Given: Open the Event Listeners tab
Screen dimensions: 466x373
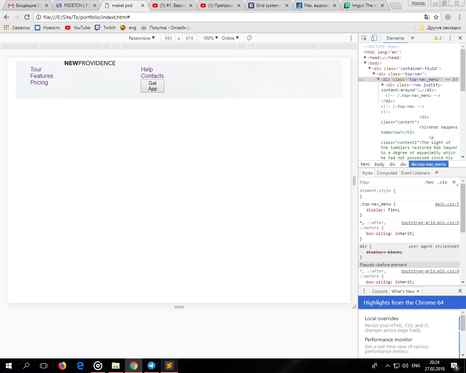Looking at the screenshot, I should (x=415, y=173).
